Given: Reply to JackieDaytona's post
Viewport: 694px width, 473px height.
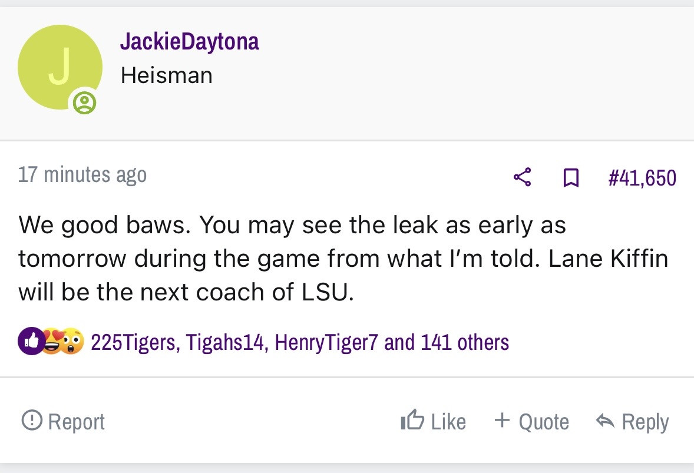Looking at the screenshot, I should tap(632, 421).
